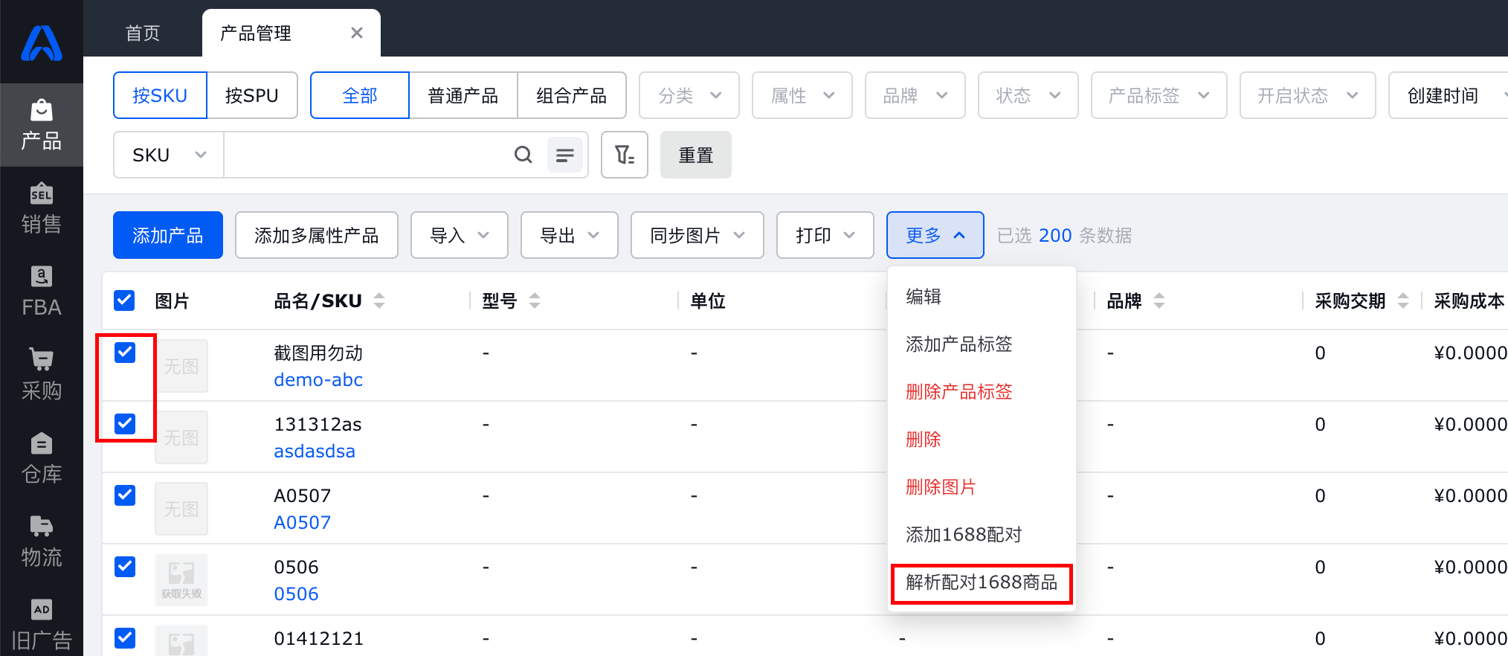Image resolution: width=1508 pixels, height=656 pixels.
Task: Sort by 品名/SKU column
Action: coord(379,300)
